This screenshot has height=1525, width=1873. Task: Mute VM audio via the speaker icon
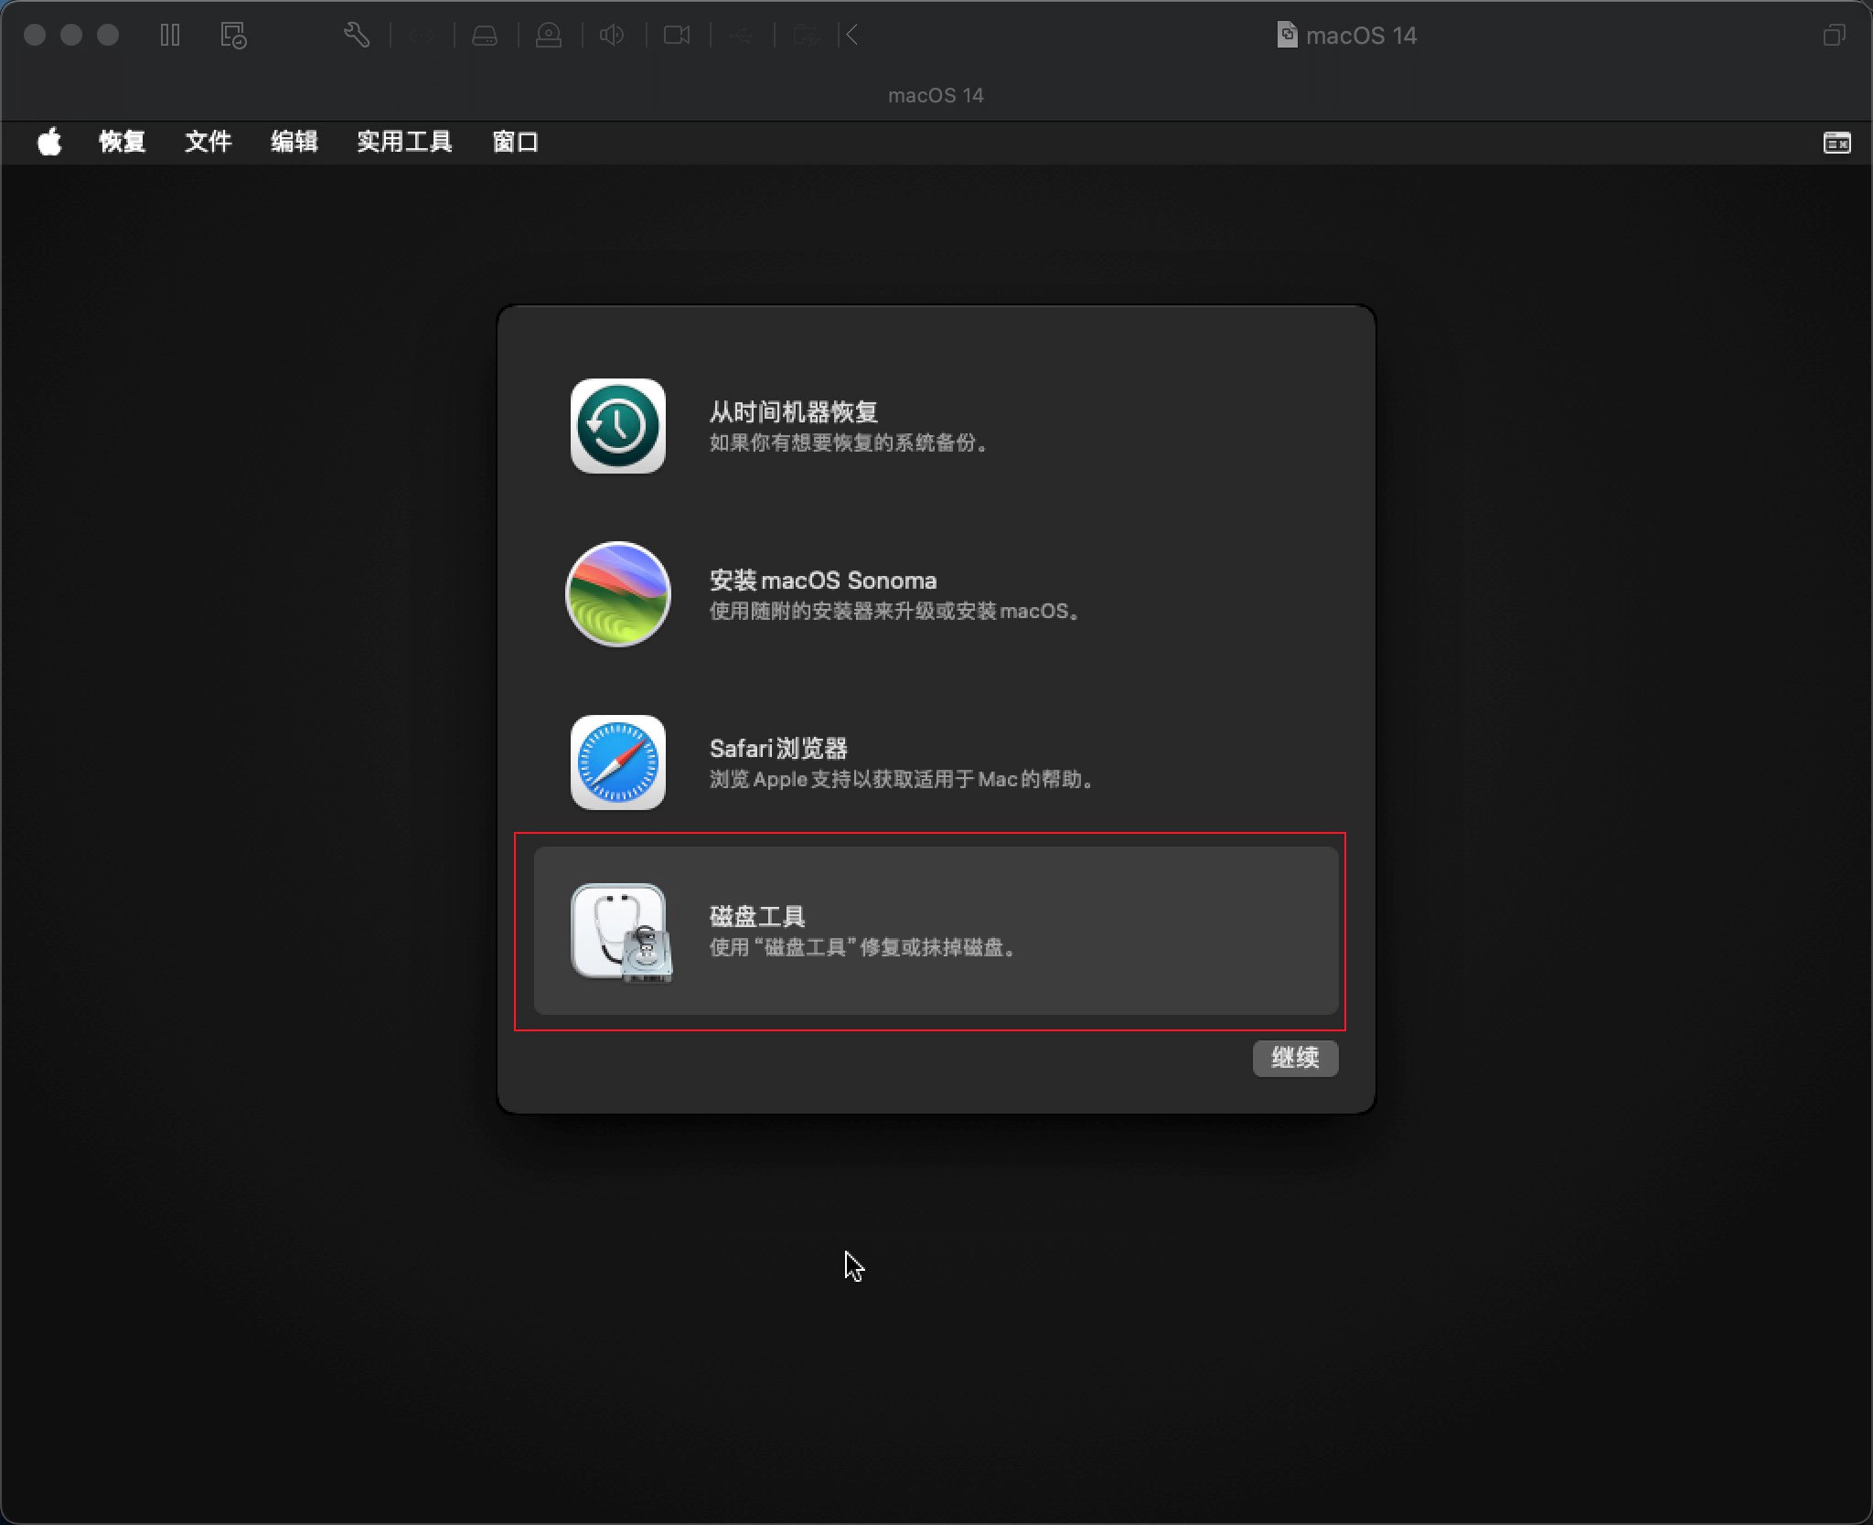click(x=613, y=36)
